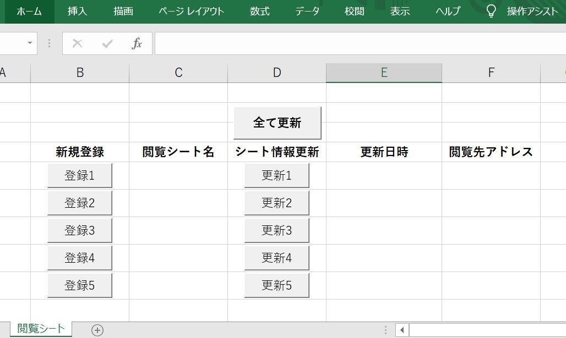This screenshot has width=566, height=338.
Task: Switch to the 描画 ribbon tab
Action: tap(123, 12)
